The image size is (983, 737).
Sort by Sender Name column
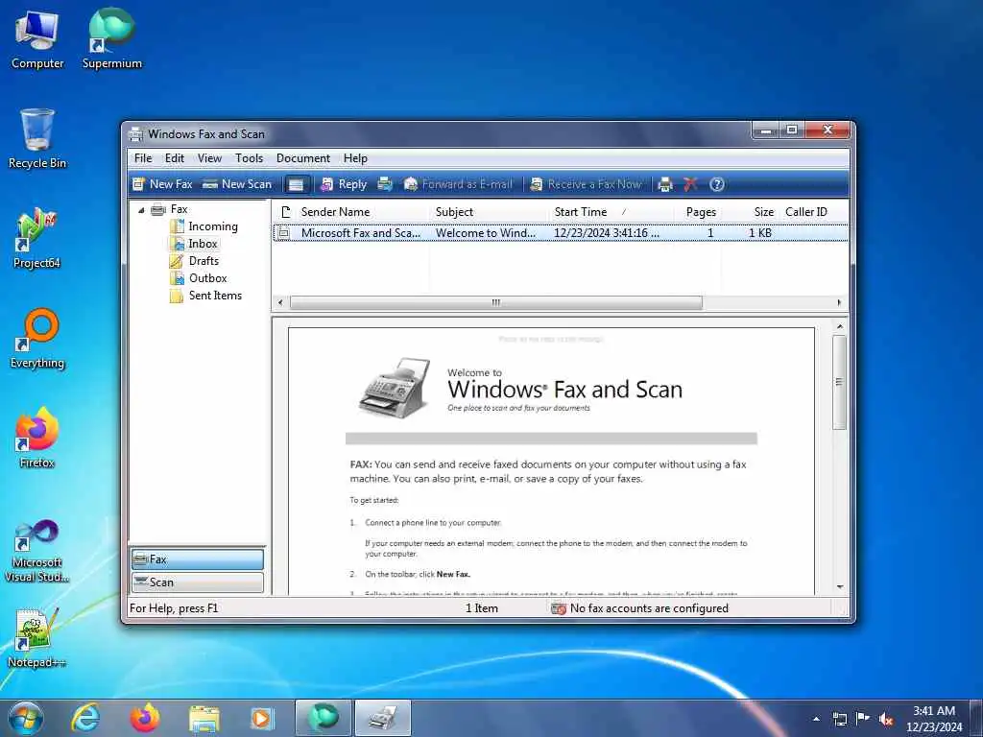pos(362,212)
